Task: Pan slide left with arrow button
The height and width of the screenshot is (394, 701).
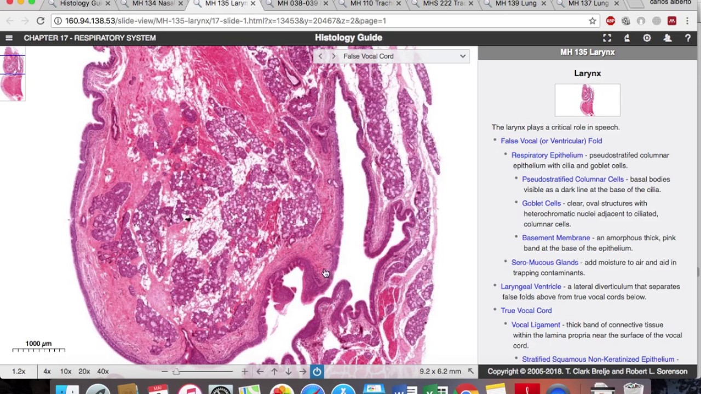Action: [x=260, y=372]
